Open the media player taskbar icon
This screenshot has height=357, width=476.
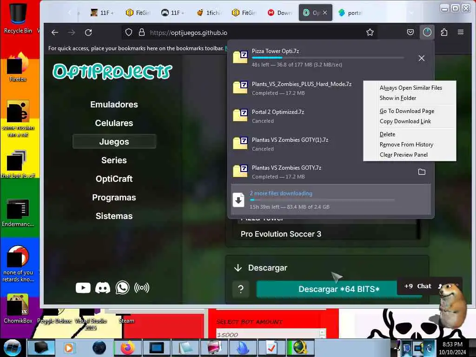pyautogui.click(x=69, y=348)
